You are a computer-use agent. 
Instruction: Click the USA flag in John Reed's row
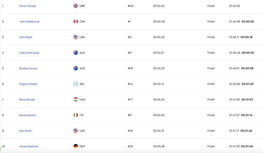click(76, 37)
